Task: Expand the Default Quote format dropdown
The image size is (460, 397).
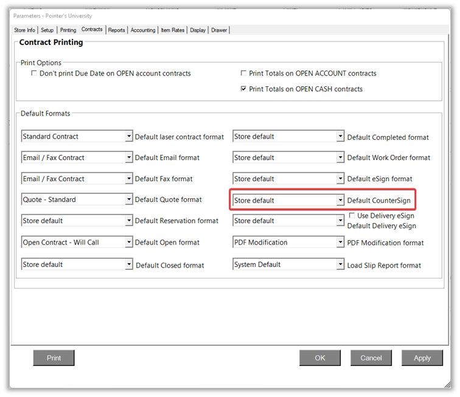Action: point(128,200)
